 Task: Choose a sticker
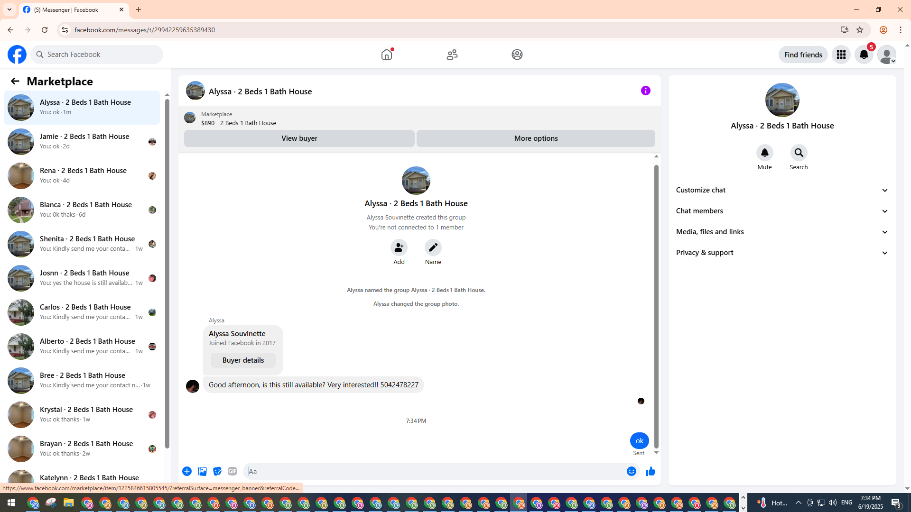pyautogui.click(x=217, y=471)
